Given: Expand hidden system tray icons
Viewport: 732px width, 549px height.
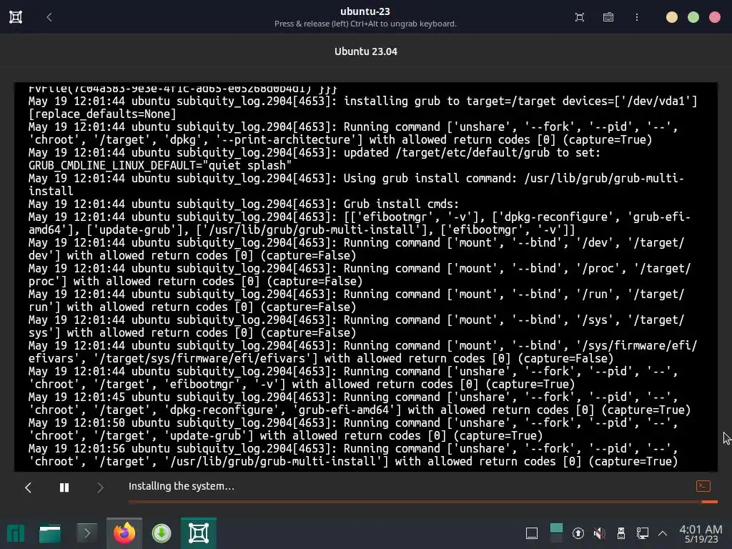Looking at the screenshot, I should coord(662,533).
